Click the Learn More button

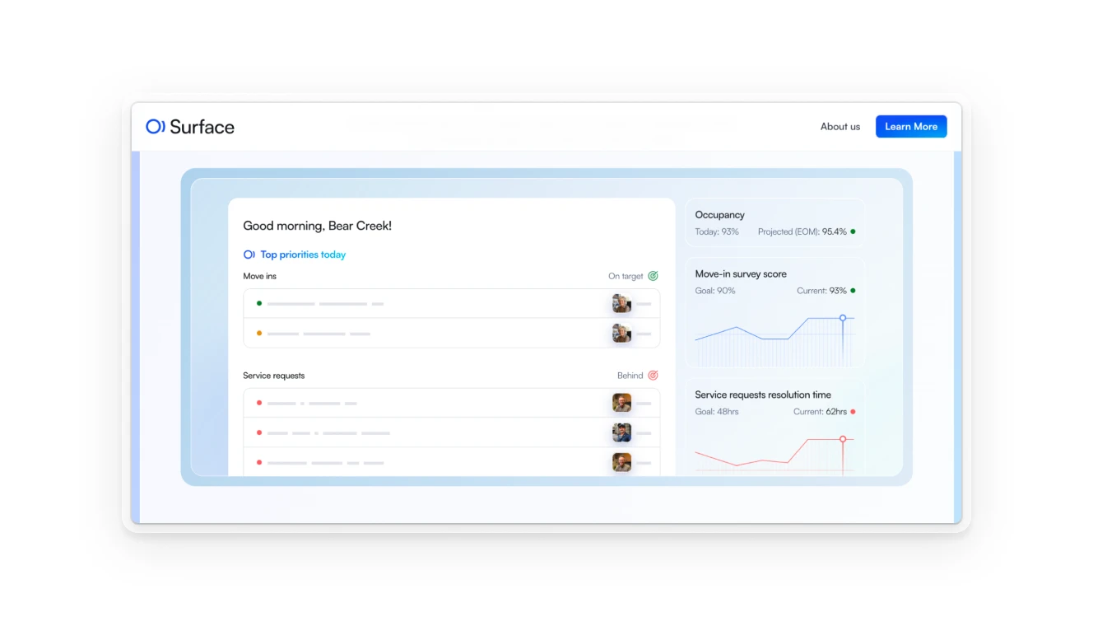coord(911,126)
